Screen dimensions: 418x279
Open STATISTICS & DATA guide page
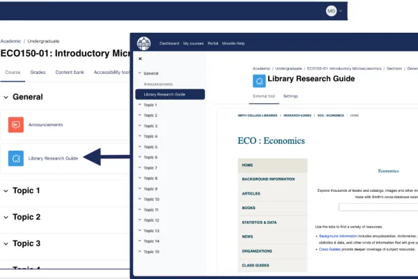coord(272,223)
